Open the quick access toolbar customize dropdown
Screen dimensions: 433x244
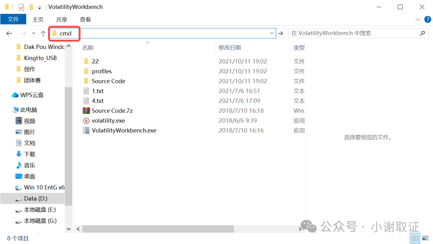click(39, 8)
